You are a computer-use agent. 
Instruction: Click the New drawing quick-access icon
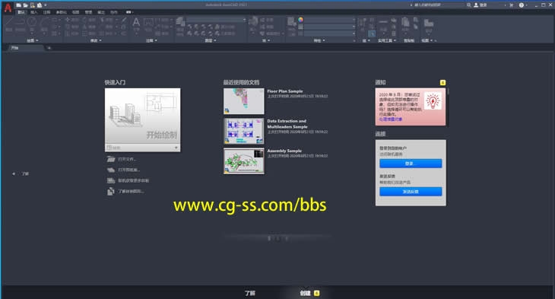18,5
